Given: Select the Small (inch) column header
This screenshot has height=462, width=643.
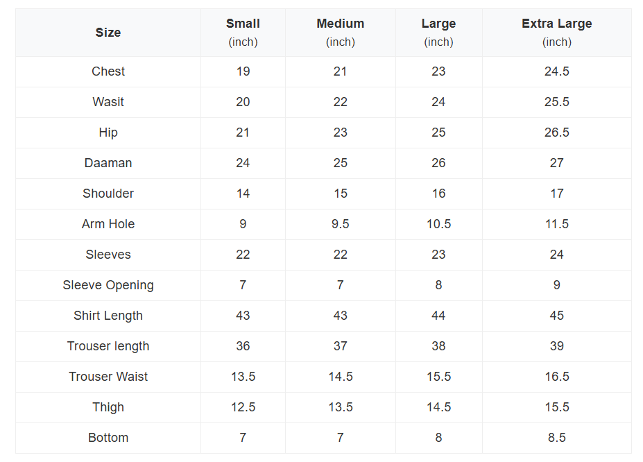Looking at the screenshot, I should [x=243, y=33].
